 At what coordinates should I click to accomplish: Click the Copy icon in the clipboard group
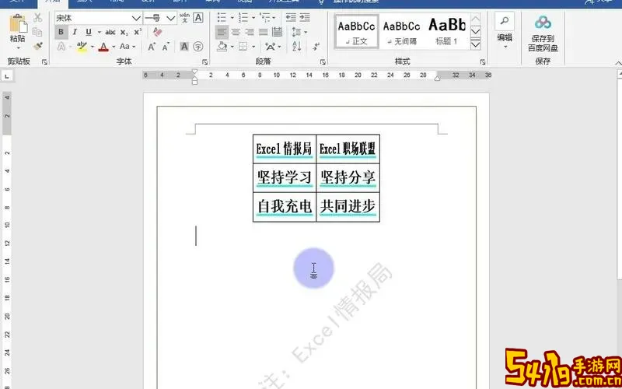(37, 32)
